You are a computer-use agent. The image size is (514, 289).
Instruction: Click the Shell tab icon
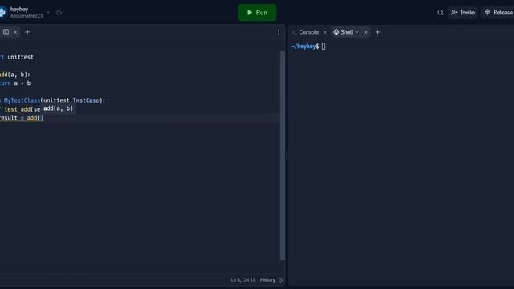point(336,32)
